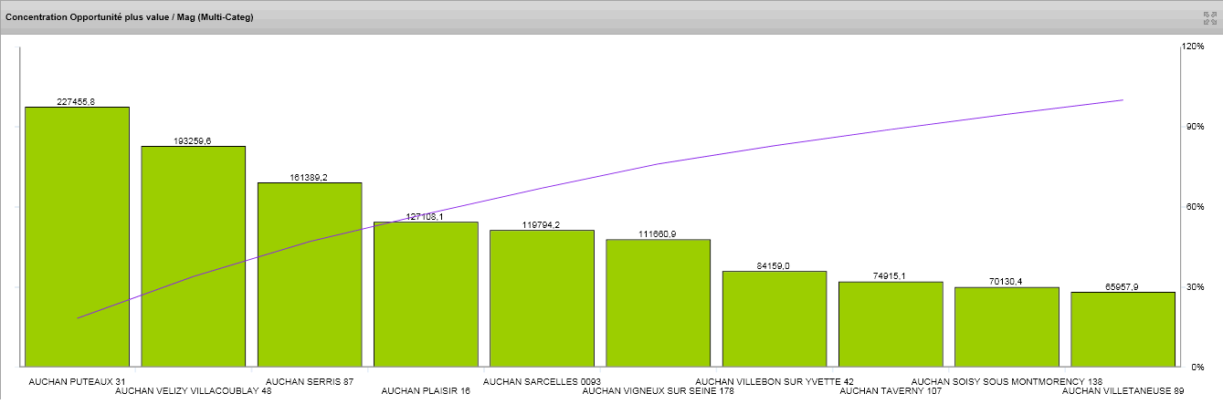Select the AUCHAN SERRIS 87 bar
The height and width of the screenshot is (404, 1223).
(310, 275)
